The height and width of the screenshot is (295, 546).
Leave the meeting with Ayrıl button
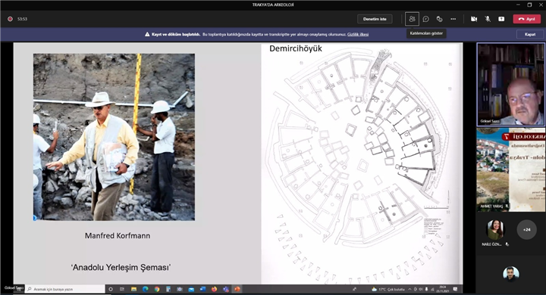click(526, 19)
